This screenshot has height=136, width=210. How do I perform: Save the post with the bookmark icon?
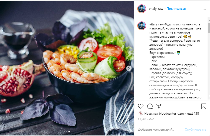tap(204, 106)
